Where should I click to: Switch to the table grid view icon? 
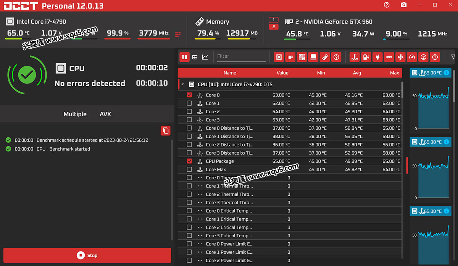point(195,57)
